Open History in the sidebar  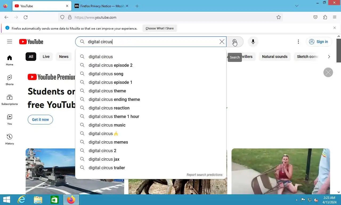click(10, 139)
